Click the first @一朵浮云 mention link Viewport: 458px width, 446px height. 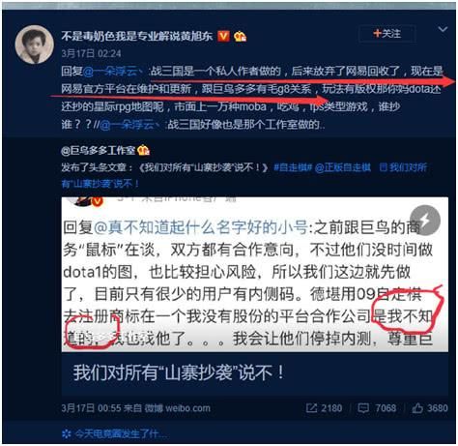[113, 71]
